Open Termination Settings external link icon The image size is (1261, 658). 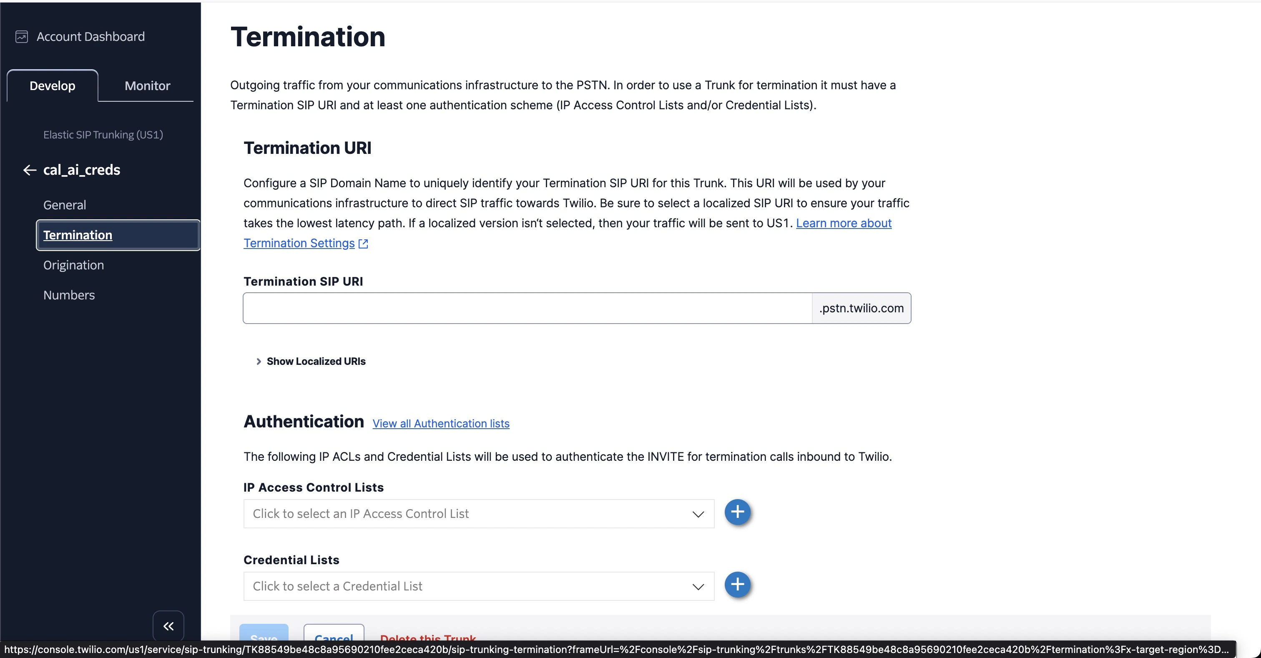point(363,244)
